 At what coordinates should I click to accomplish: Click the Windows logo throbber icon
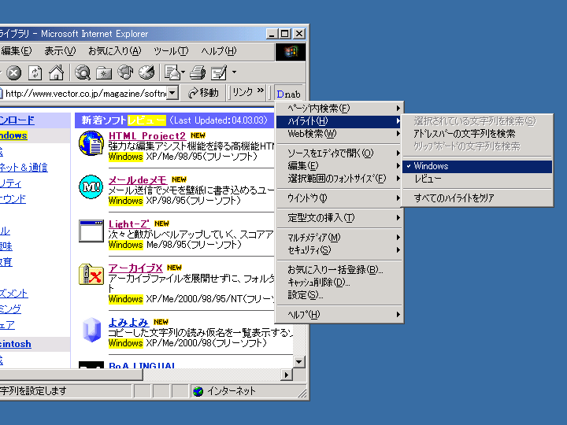(291, 52)
